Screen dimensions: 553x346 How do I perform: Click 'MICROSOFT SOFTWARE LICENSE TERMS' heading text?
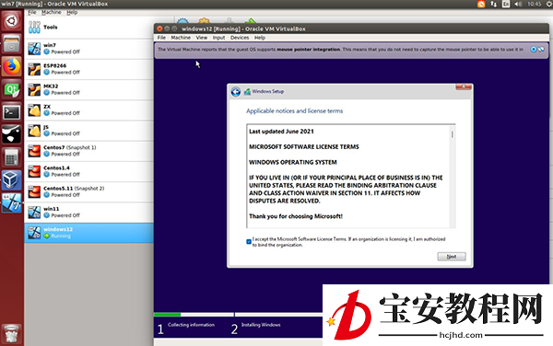[x=304, y=147]
